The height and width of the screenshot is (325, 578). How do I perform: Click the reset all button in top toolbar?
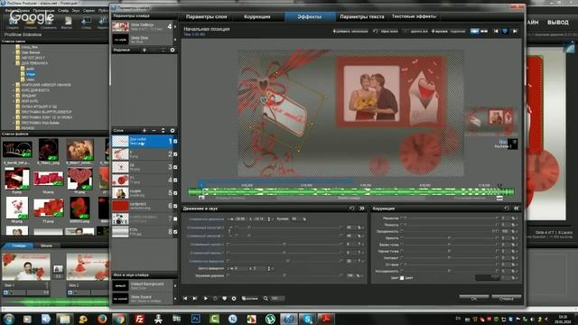pos(385,32)
